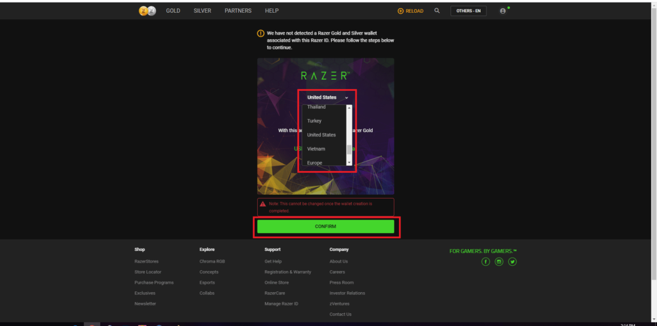Open the GOLD menu item
The image size is (657, 326).
(x=173, y=11)
